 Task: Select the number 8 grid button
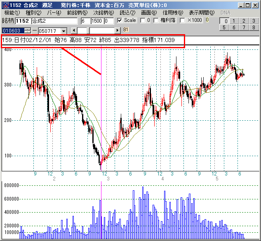click(254, 27)
